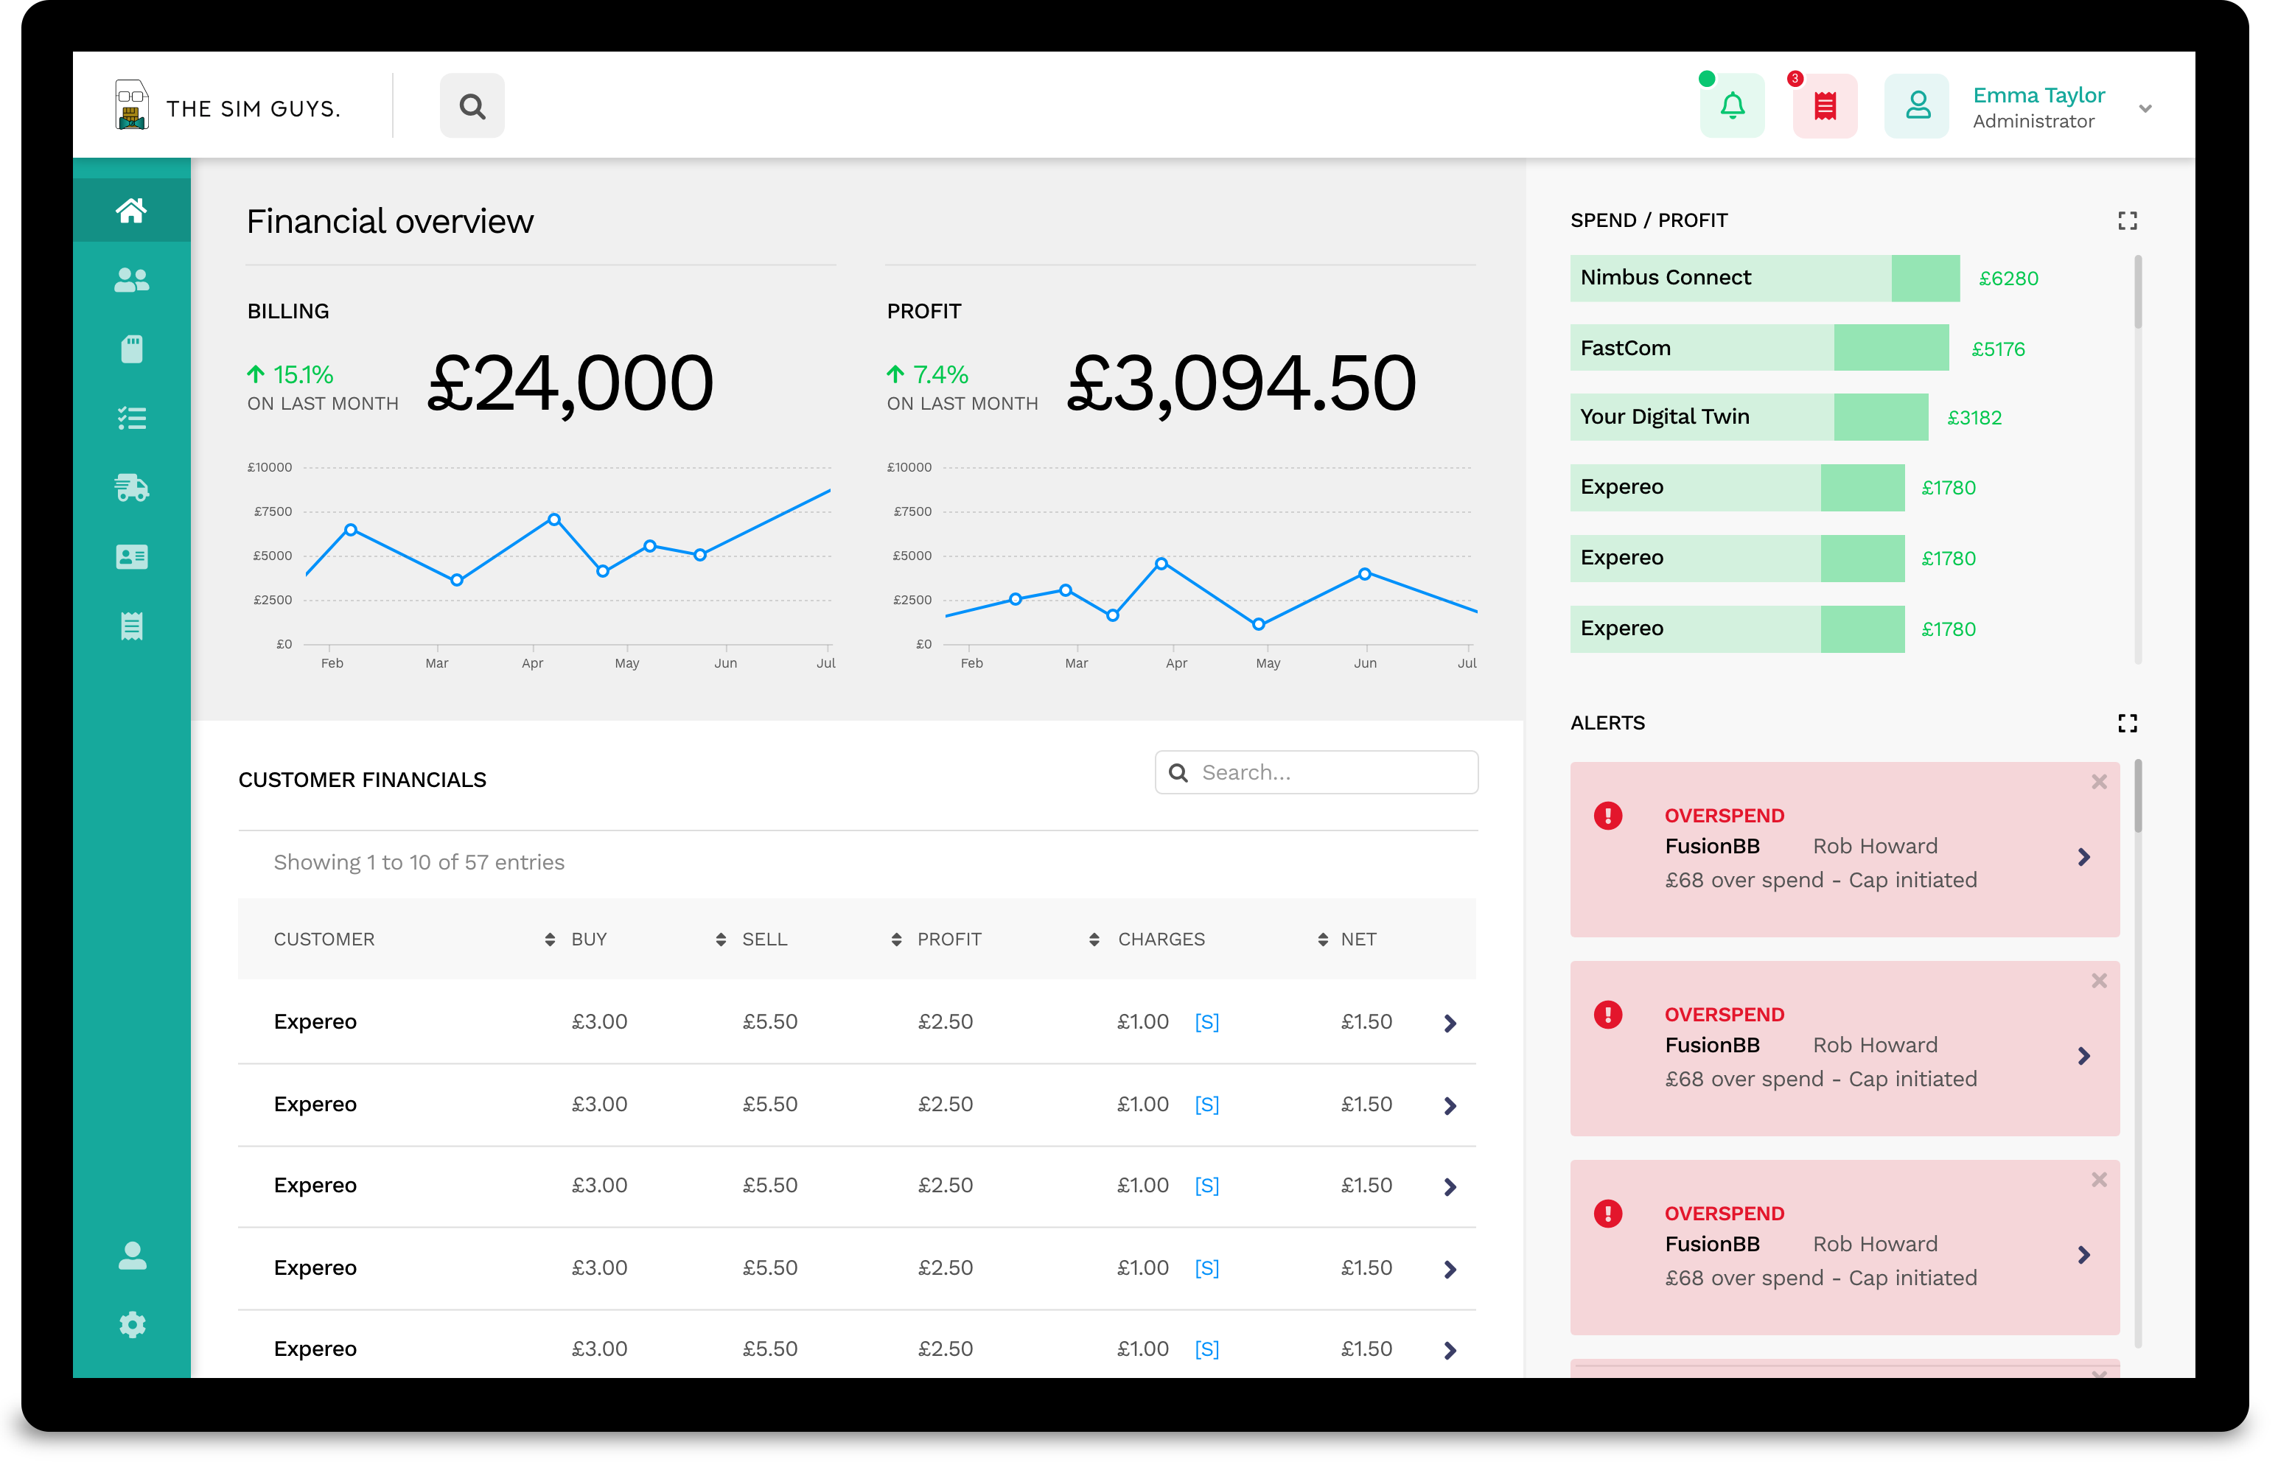
Task: Click the notifications bell icon
Action: pyautogui.click(x=1732, y=105)
